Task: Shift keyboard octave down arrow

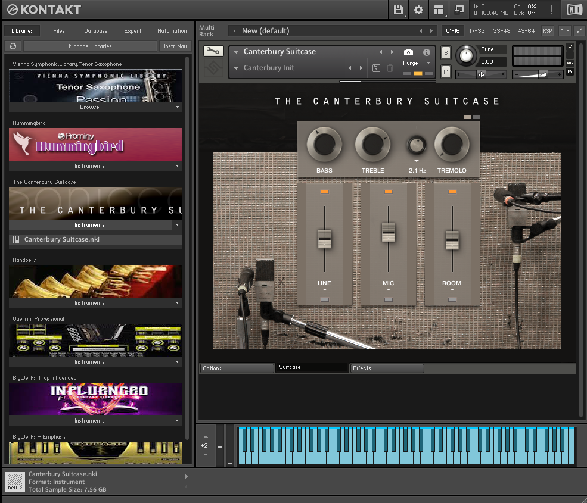Action: click(x=206, y=455)
